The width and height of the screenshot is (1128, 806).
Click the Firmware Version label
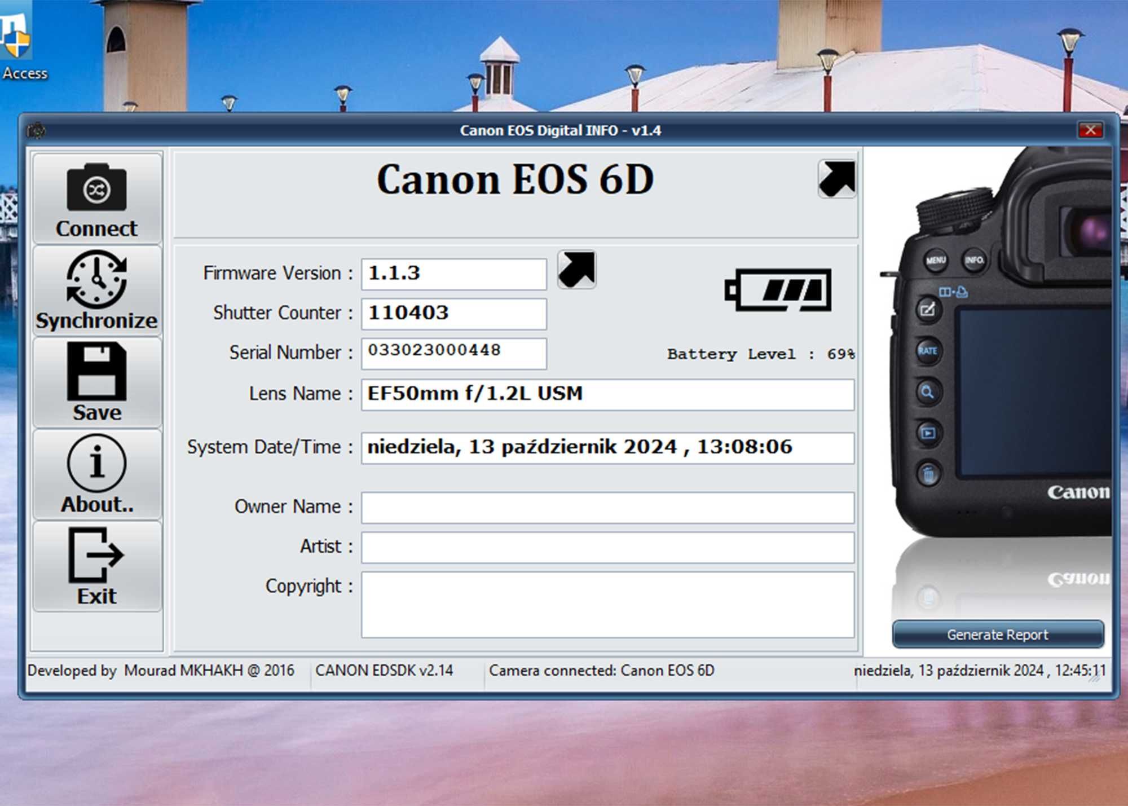tap(278, 273)
